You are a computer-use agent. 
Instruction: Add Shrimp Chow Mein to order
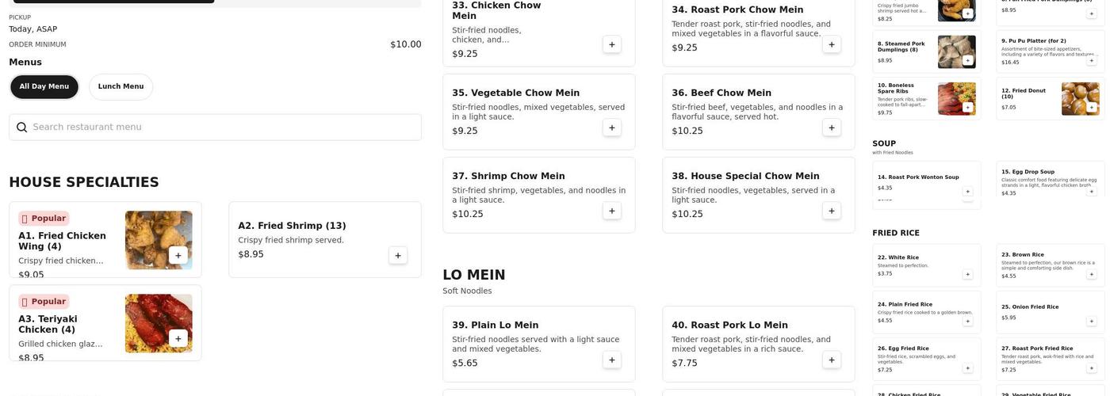click(611, 211)
